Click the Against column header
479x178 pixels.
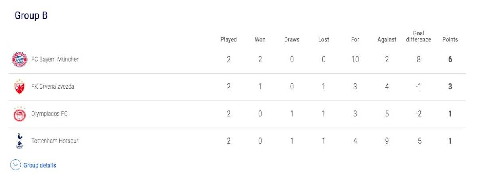pyautogui.click(x=387, y=39)
